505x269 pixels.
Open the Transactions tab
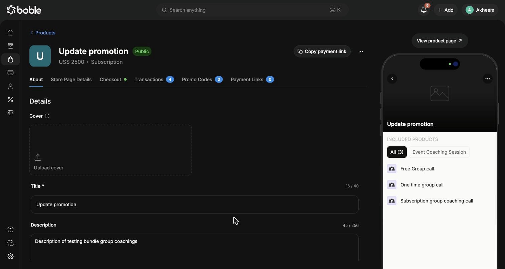(154, 80)
